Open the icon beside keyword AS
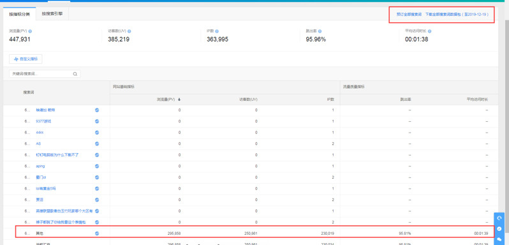The height and width of the screenshot is (245, 509). (x=97, y=144)
